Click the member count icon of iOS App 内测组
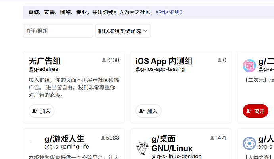 pos(220,60)
